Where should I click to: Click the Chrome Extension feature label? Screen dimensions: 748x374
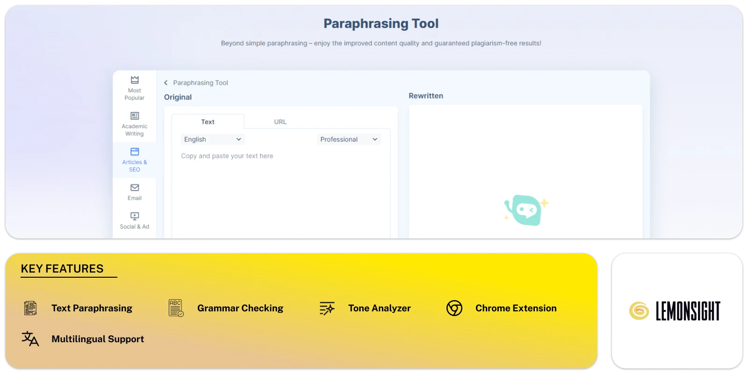tap(516, 308)
